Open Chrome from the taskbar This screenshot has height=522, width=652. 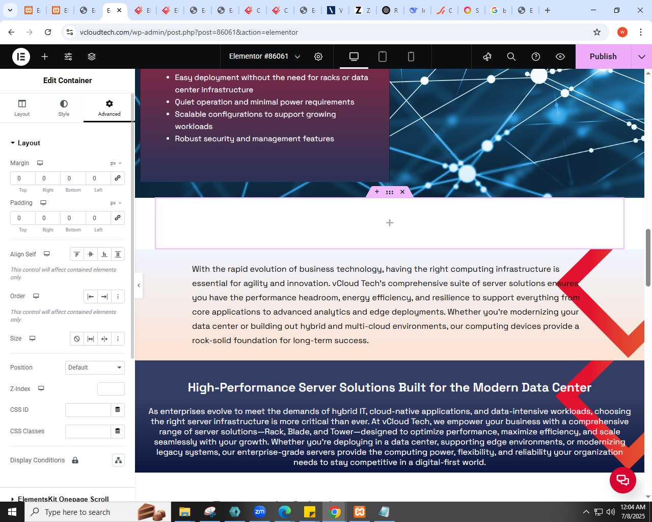335,512
